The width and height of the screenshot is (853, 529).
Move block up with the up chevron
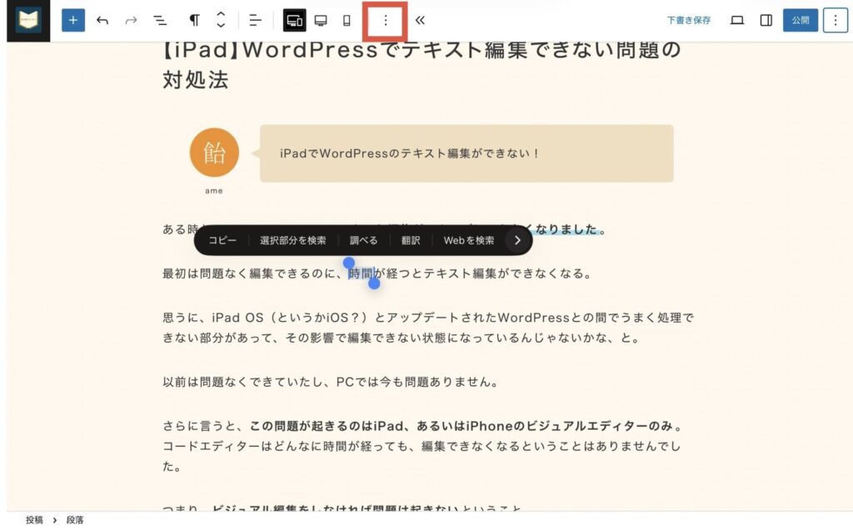[221, 14]
